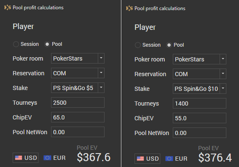Click the Pool NetWon field in left panel
The width and height of the screenshot is (239, 167).
(x=78, y=132)
